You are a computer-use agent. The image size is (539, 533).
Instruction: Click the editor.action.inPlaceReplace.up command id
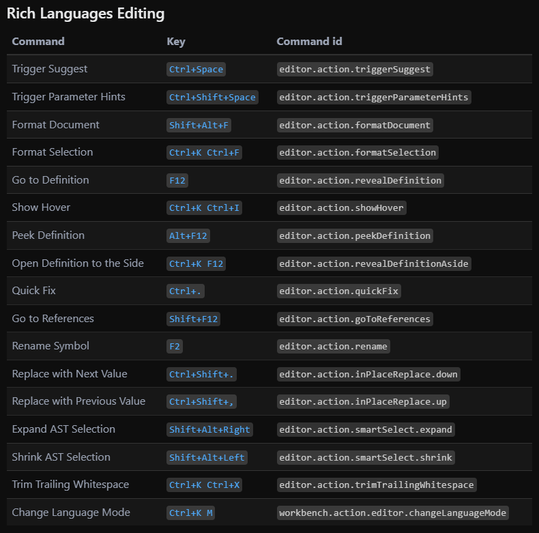click(x=363, y=402)
